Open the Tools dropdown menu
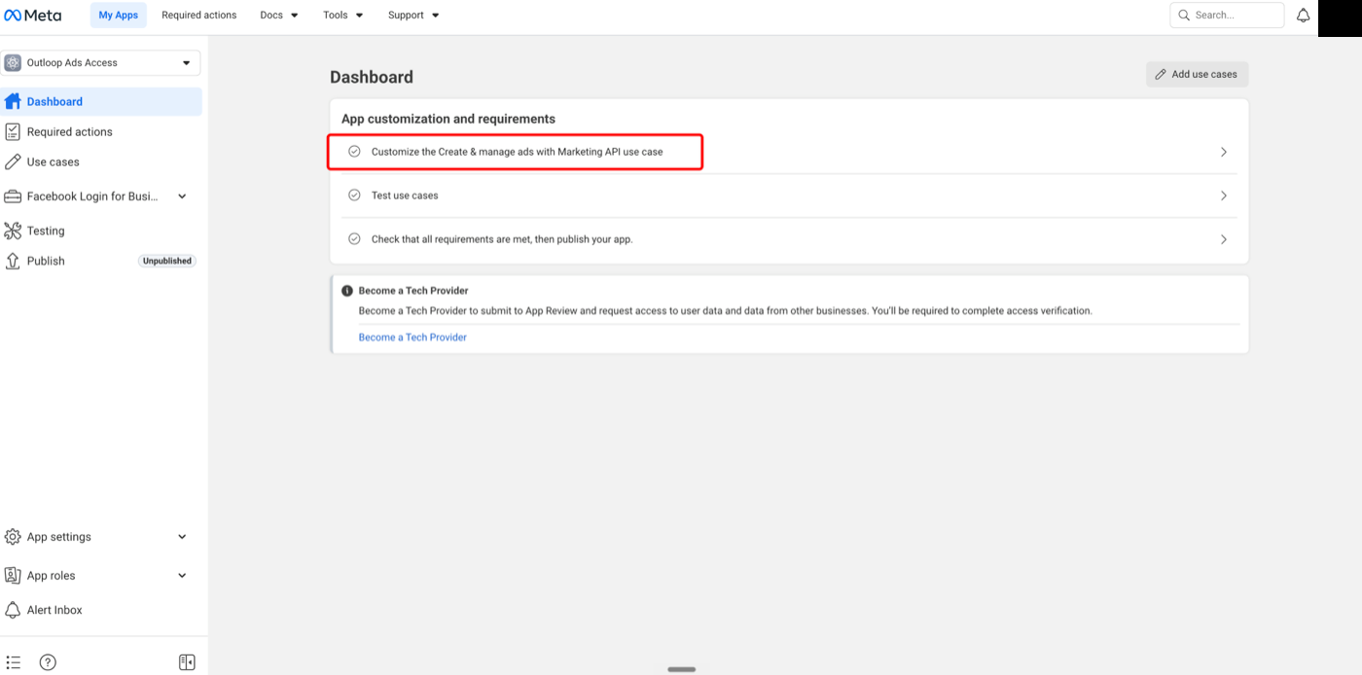The height and width of the screenshot is (675, 1362). 343,16
